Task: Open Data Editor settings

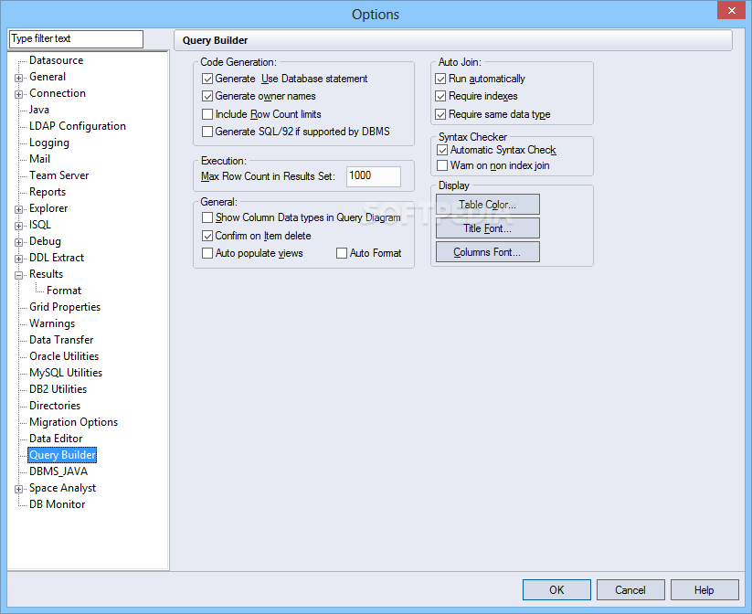Action: click(x=56, y=439)
